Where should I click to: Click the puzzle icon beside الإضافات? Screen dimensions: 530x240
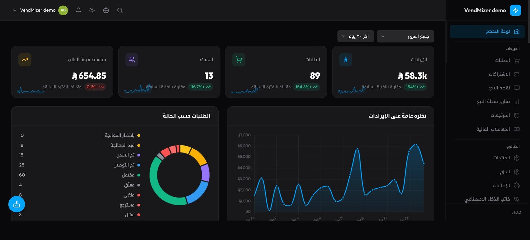click(517, 185)
